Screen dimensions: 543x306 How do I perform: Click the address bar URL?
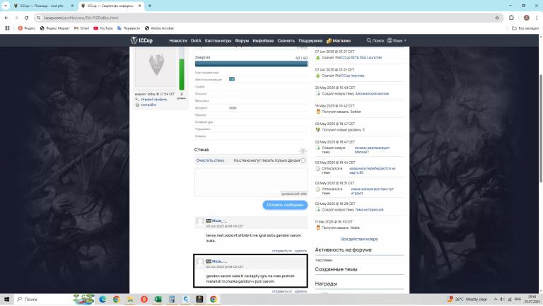pos(81,18)
